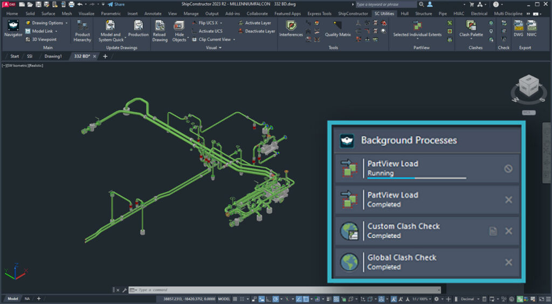
Task: Select the NA layout tab
Action: pyautogui.click(x=27, y=299)
